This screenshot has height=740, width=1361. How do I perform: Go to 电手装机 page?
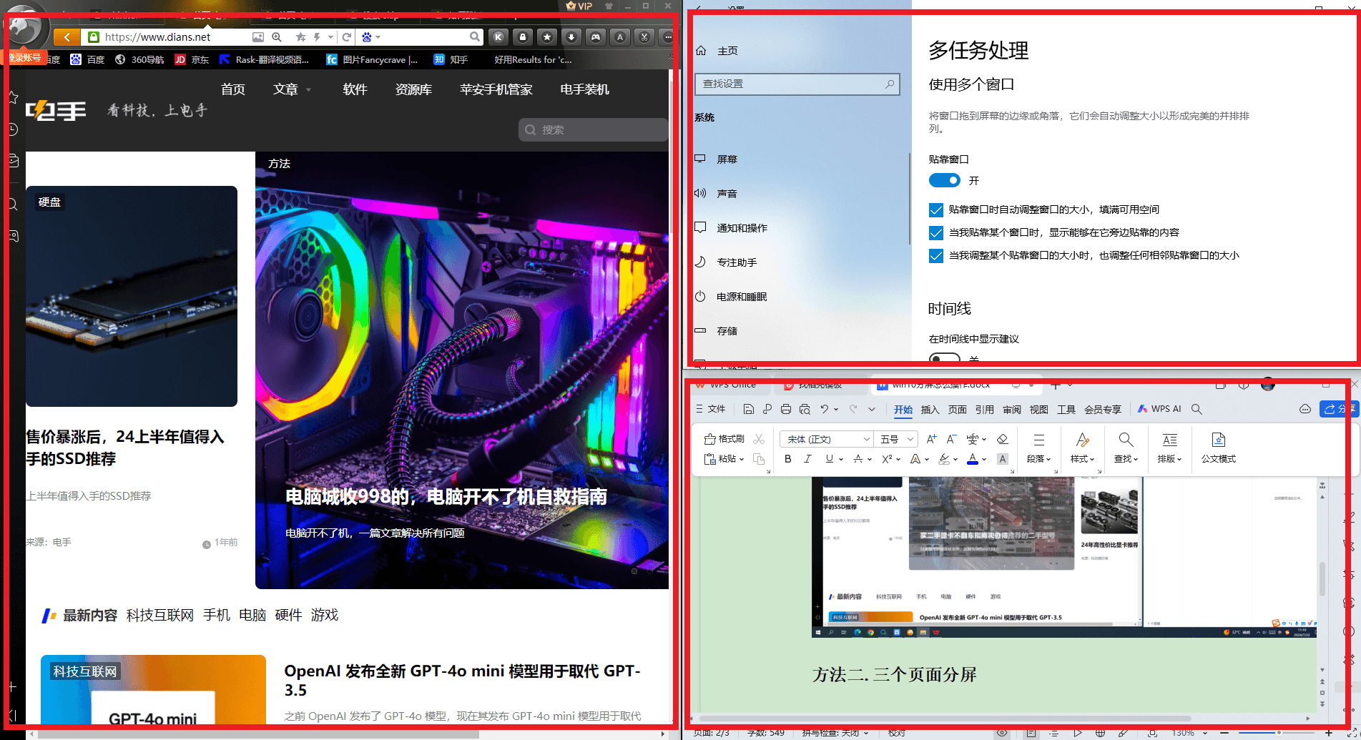[584, 89]
